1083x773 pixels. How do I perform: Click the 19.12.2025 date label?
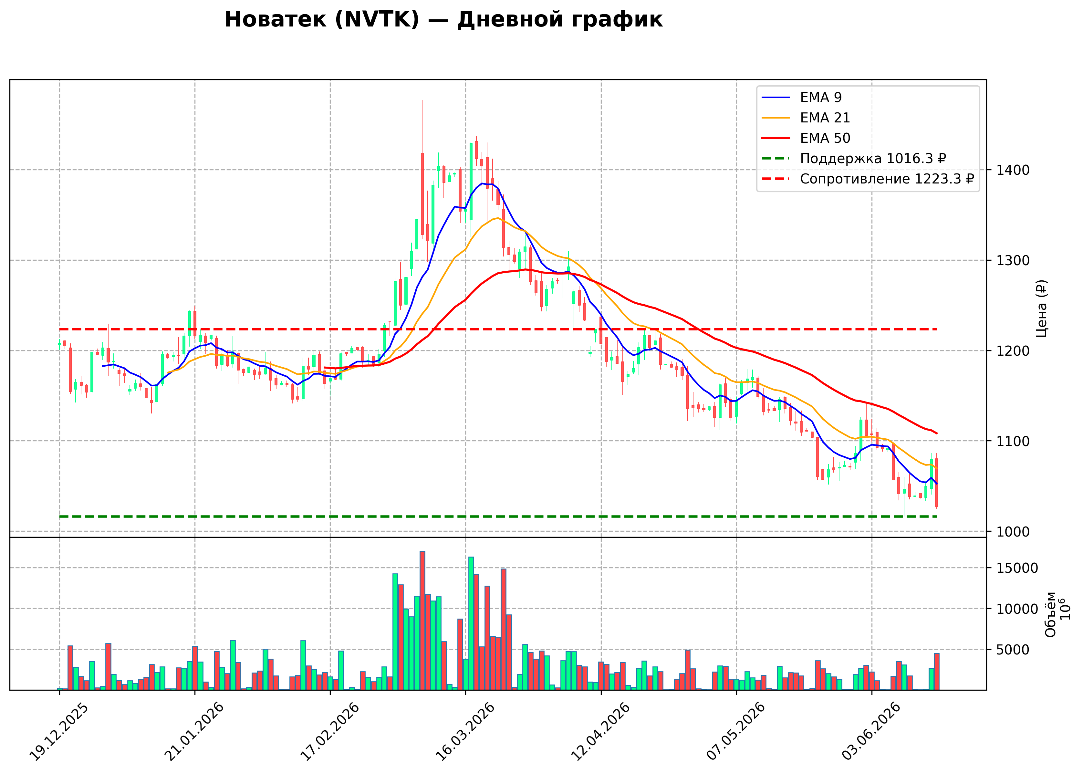(x=58, y=732)
